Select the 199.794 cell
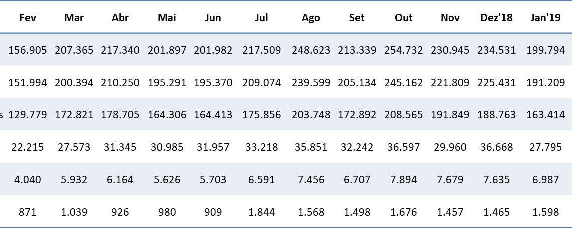 (545, 50)
